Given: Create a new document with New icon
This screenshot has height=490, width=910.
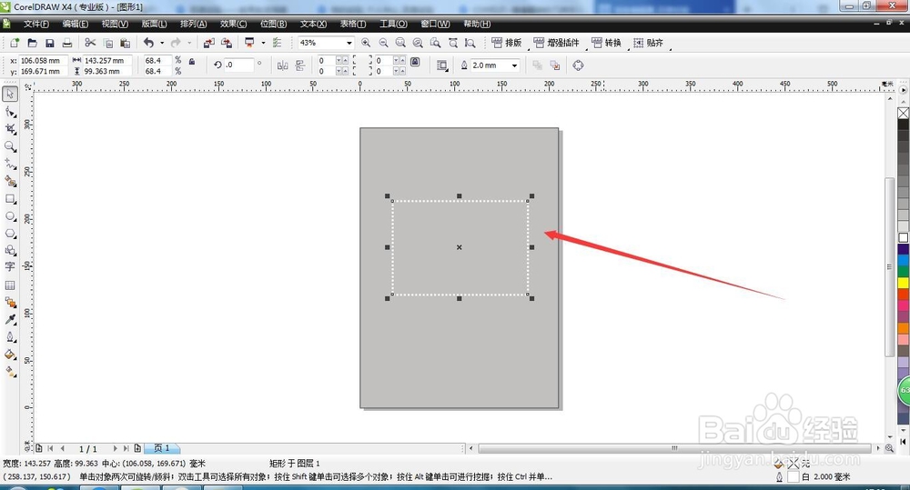Looking at the screenshot, I should tap(15, 43).
